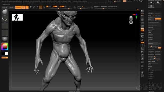Select the Rotate transform icon in top shelf
164x92 pixels.
click(x=37, y=7)
